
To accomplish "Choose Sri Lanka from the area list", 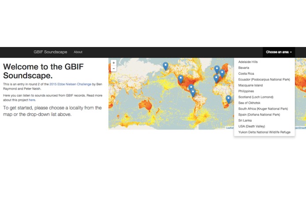I will [265, 120].
